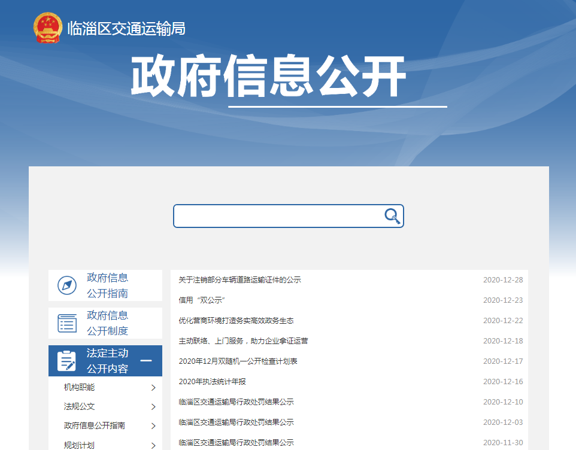
Task: Click the compass icon for 政府信息公开指南
Action: 67,285
